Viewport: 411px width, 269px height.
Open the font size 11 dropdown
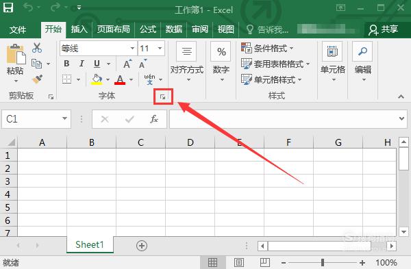point(160,48)
